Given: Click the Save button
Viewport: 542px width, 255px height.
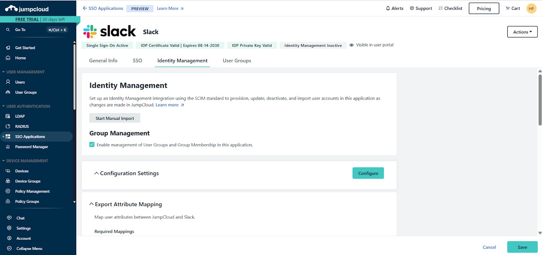Looking at the screenshot, I should tap(522, 247).
